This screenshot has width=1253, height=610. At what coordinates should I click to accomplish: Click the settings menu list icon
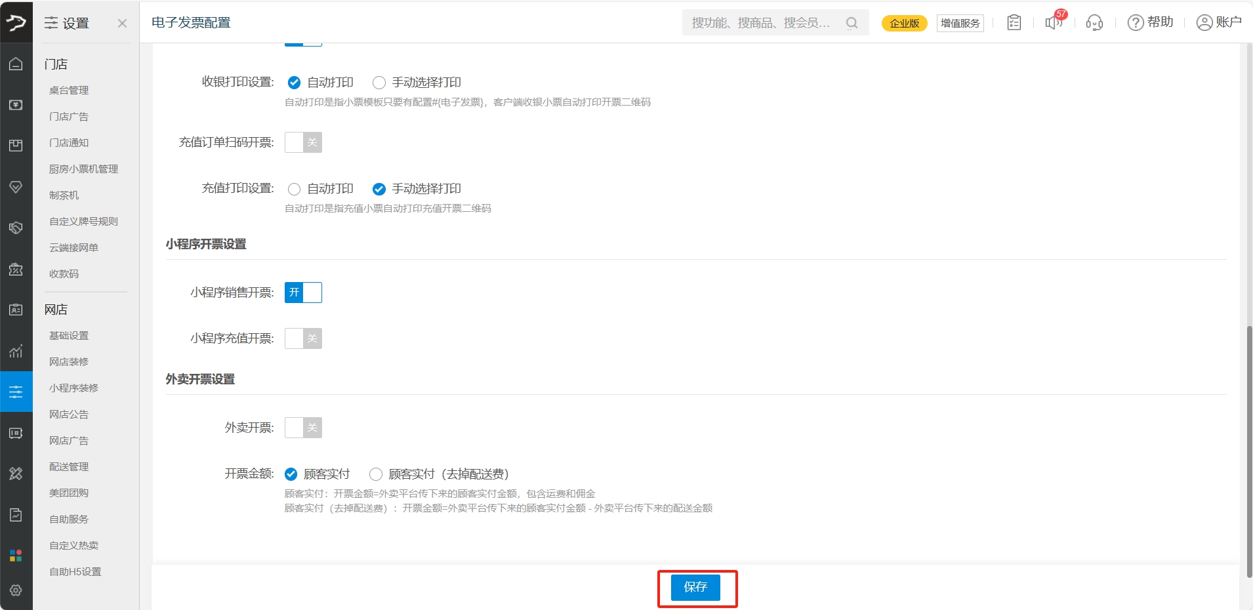pos(51,23)
